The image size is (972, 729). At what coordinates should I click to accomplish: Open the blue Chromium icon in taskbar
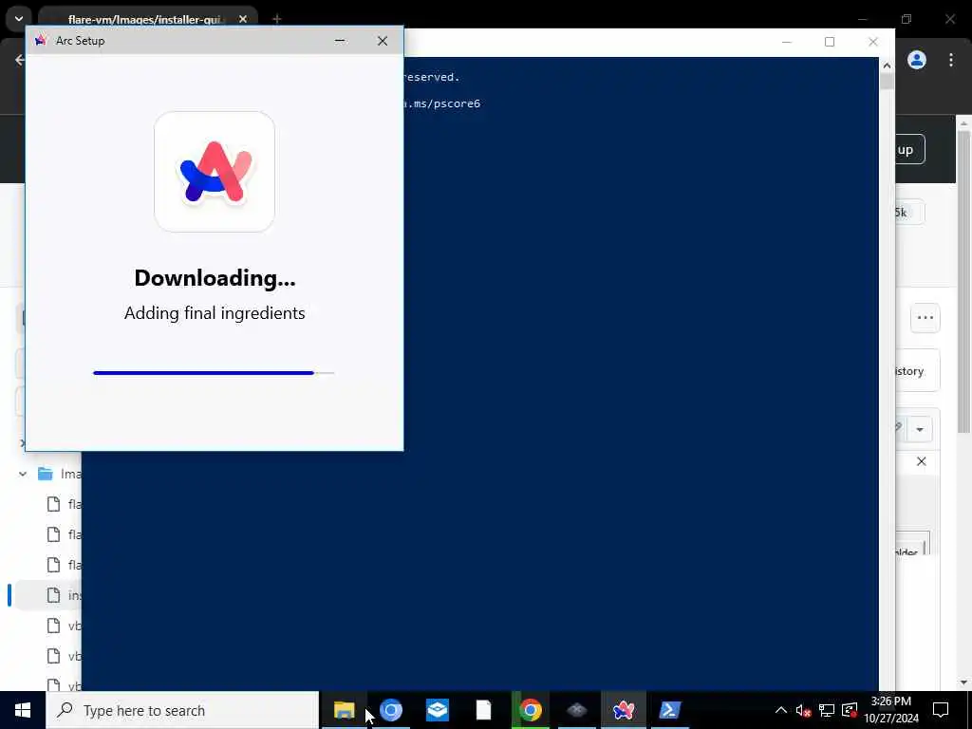pos(391,710)
